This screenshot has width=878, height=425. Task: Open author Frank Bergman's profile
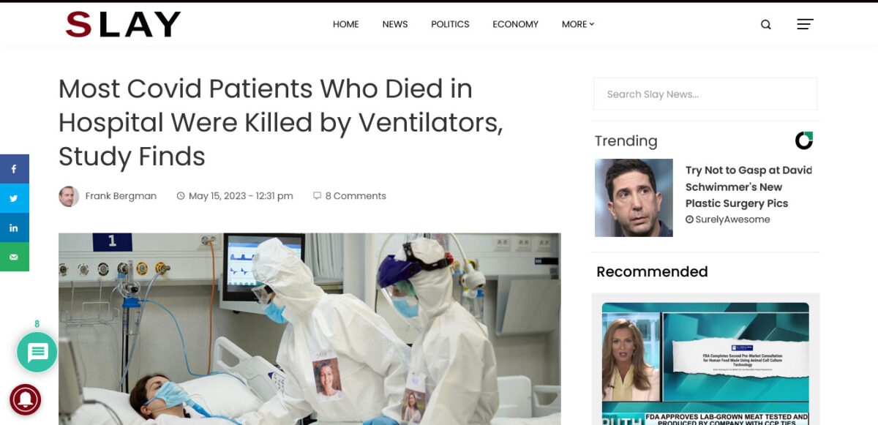(121, 196)
